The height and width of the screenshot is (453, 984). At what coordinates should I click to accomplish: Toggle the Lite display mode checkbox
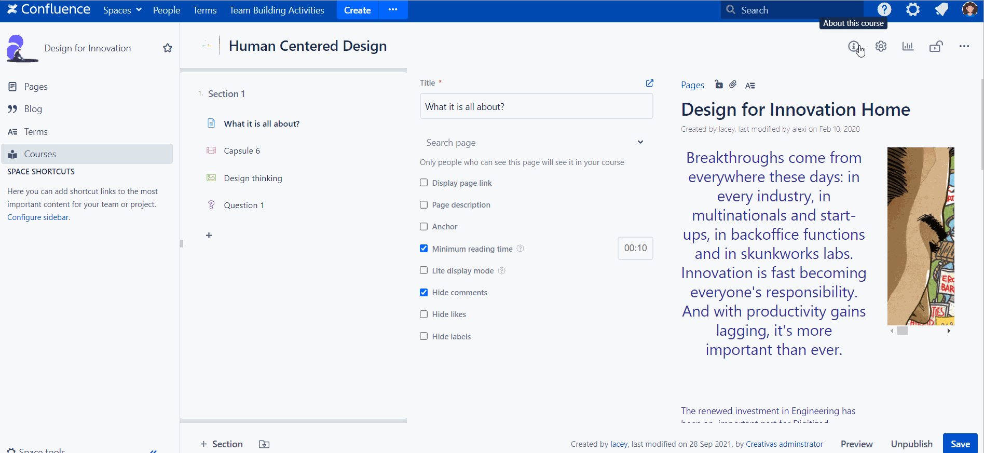pos(424,270)
